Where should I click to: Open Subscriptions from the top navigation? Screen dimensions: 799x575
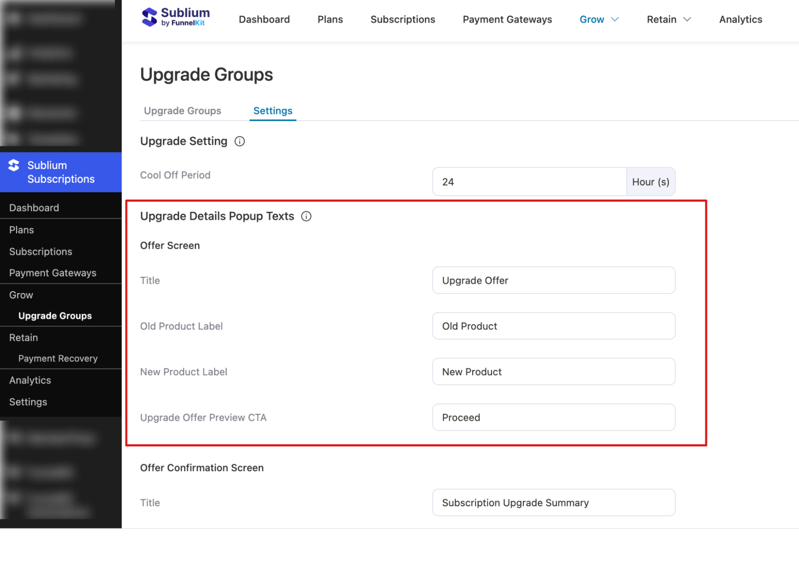(x=402, y=19)
